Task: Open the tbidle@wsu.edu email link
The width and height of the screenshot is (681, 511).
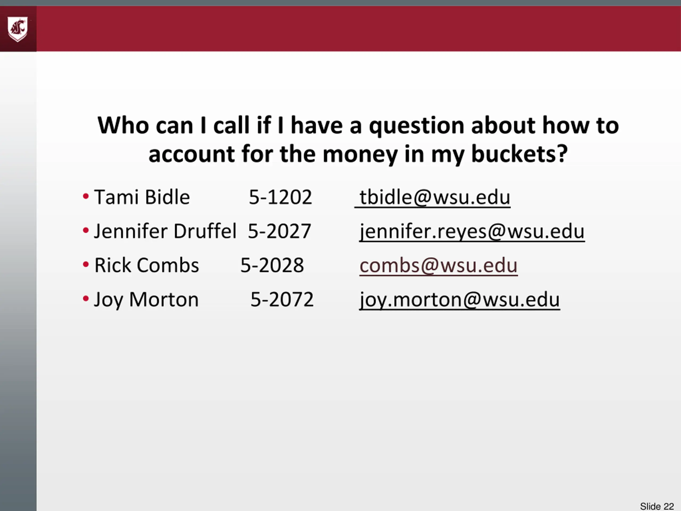Action: pos(434,197)
